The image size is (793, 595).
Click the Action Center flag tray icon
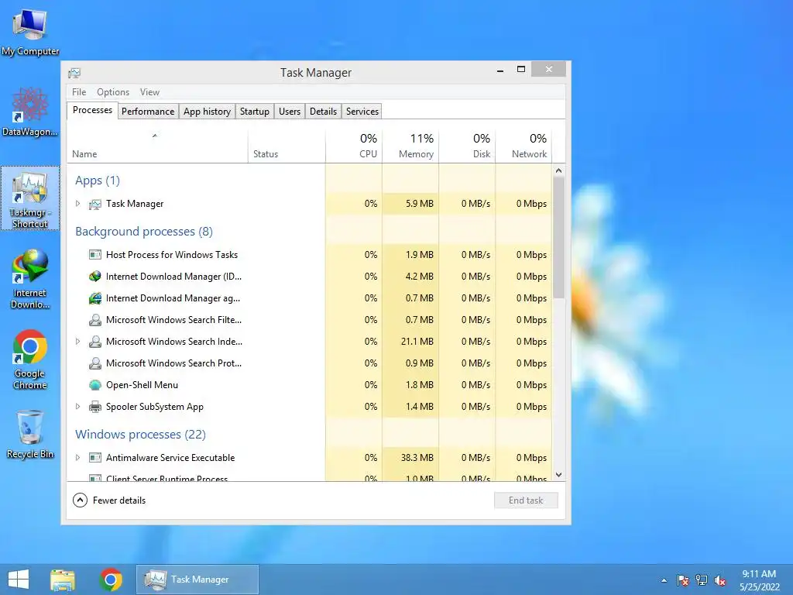click(x=683, y=580)
